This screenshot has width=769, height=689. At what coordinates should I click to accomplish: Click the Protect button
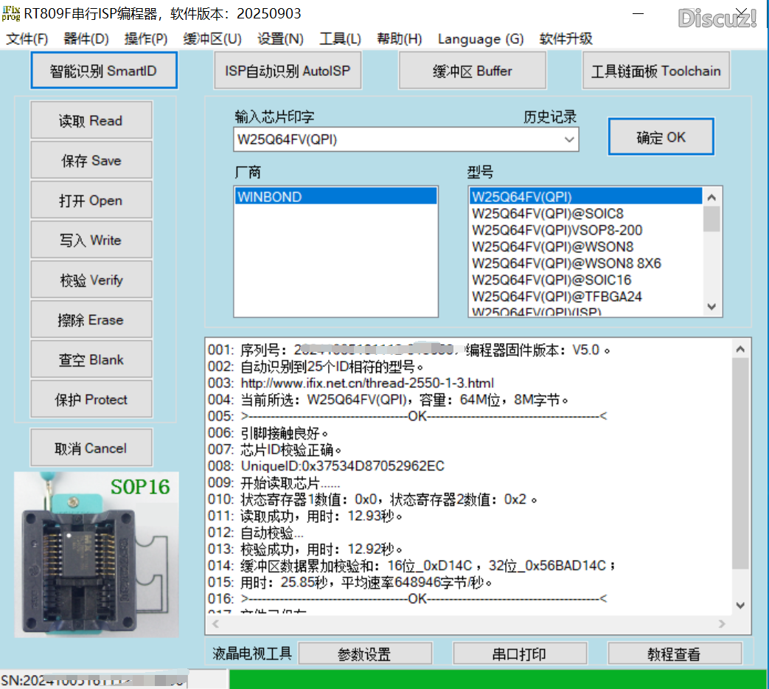pyautogui.click(x=91, y=400)
